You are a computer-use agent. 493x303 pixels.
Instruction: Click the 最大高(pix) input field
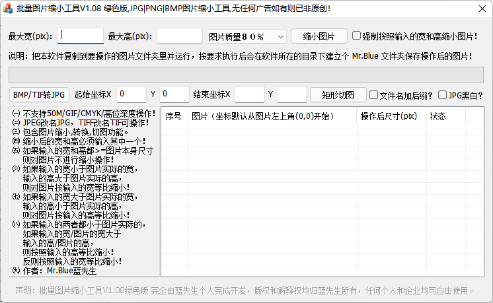point(179,36)
